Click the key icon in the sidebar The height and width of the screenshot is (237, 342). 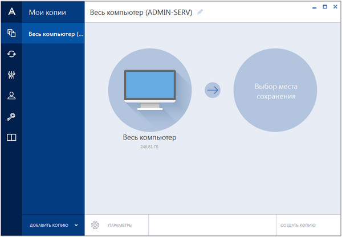tap(11, 117)
